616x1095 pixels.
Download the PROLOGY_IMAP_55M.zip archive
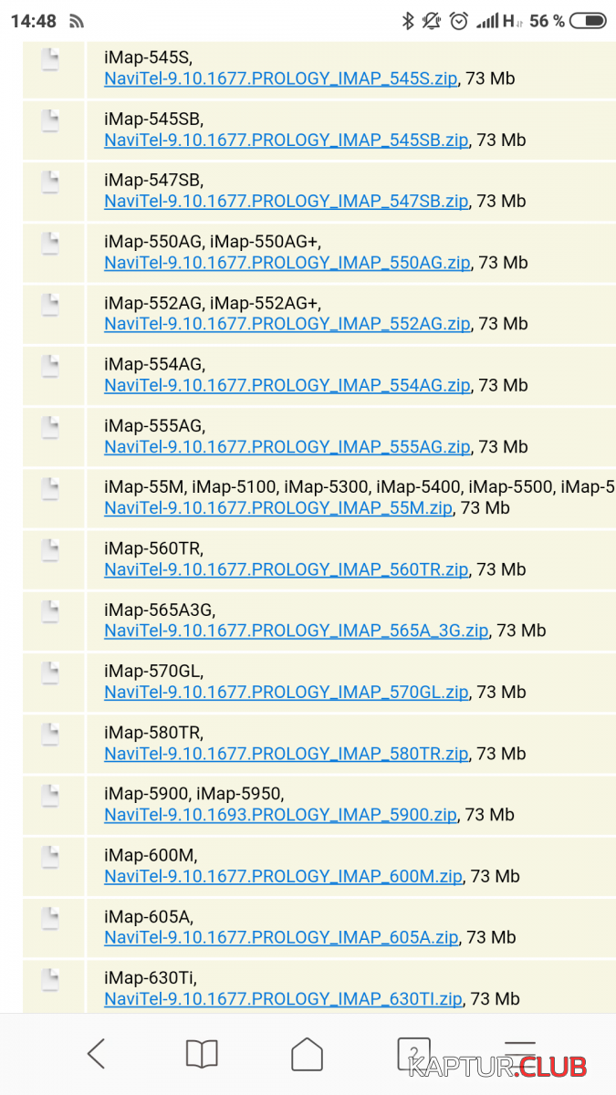tap(277, 508)
